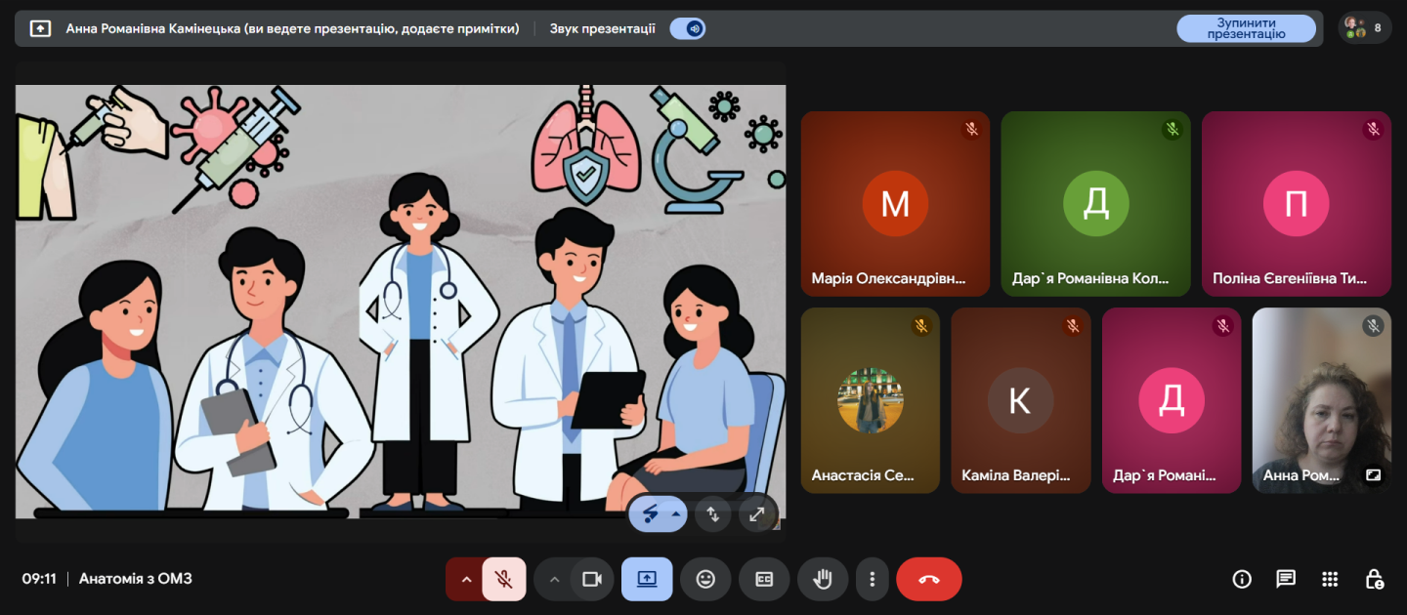Select Анна Романівна video tile
Viewport: 1407px width, 615px height.
(1322, 400)
